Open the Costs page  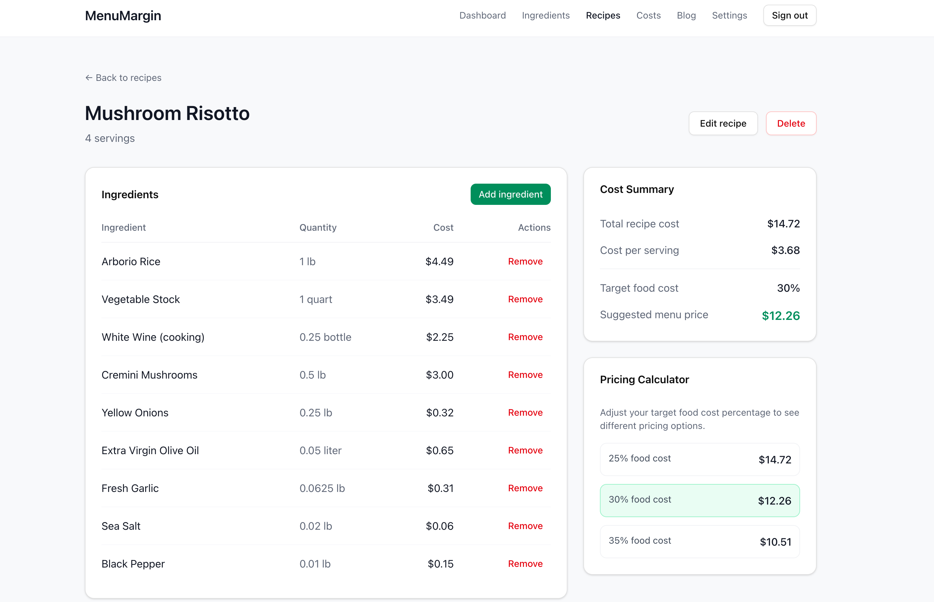(x=648, y=15)
